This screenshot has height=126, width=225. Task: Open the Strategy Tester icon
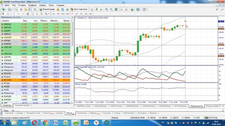[x=35, y=9]
